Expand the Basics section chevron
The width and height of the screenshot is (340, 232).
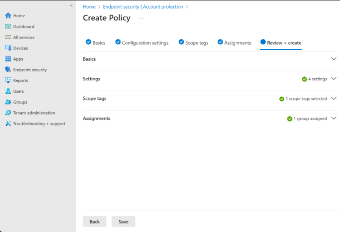pos(334,59)
